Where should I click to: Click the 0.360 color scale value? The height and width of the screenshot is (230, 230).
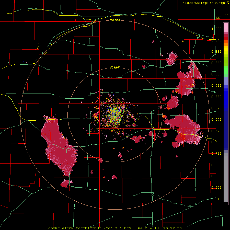click(x=216, y=165)
